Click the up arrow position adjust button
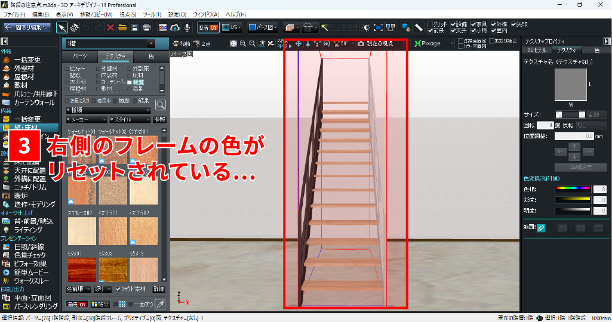Viewport: 612px width, 322px height. pos(574,147)
